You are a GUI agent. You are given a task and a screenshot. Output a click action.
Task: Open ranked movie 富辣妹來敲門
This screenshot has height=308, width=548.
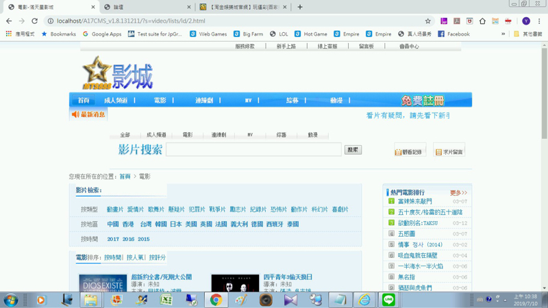tap(415, 201)
